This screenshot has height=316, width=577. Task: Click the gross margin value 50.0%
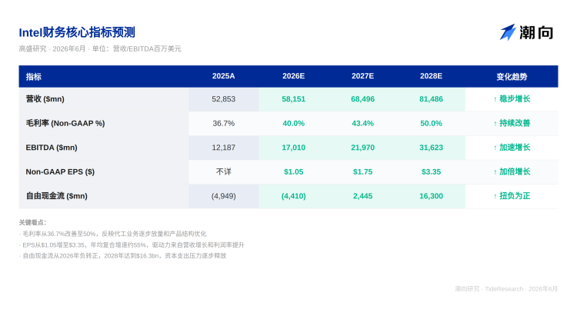[x=431, y=123]
